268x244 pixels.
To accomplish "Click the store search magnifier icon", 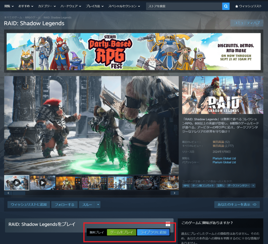I will [x=226, y=6].
